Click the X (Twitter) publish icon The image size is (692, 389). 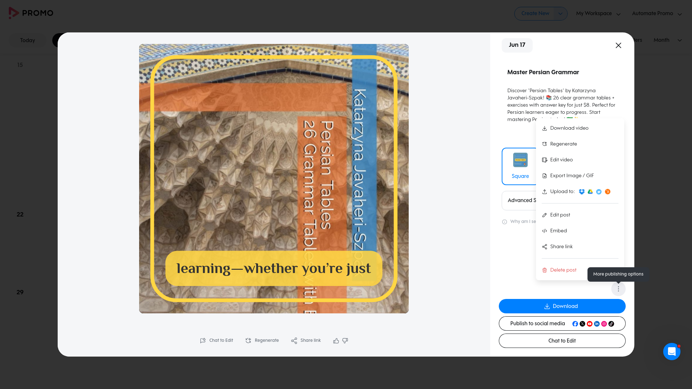coord(582,324)
